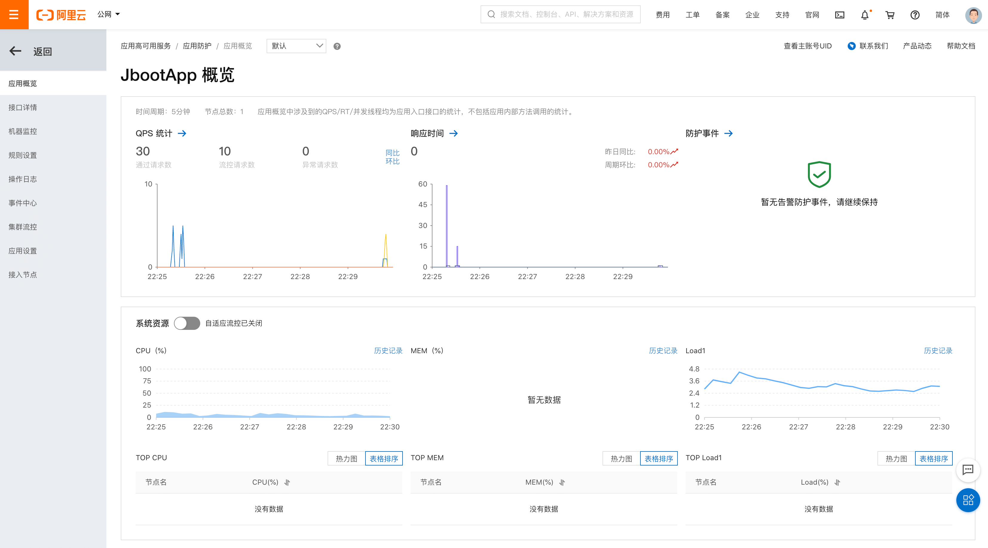Open 费用 in top navigation
The width and height of the screenshot is (988, 548).
662,15
